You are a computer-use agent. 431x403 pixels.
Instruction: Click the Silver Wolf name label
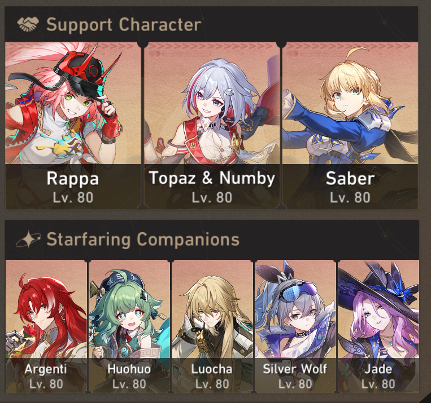pyautogui.click(x=295, y=369)
